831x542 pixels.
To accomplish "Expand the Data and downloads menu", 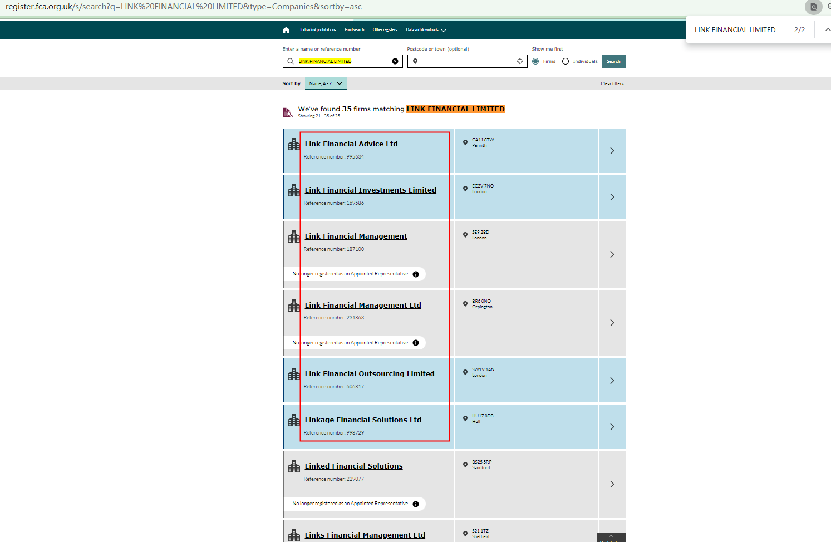I will (x=426, y=30).
